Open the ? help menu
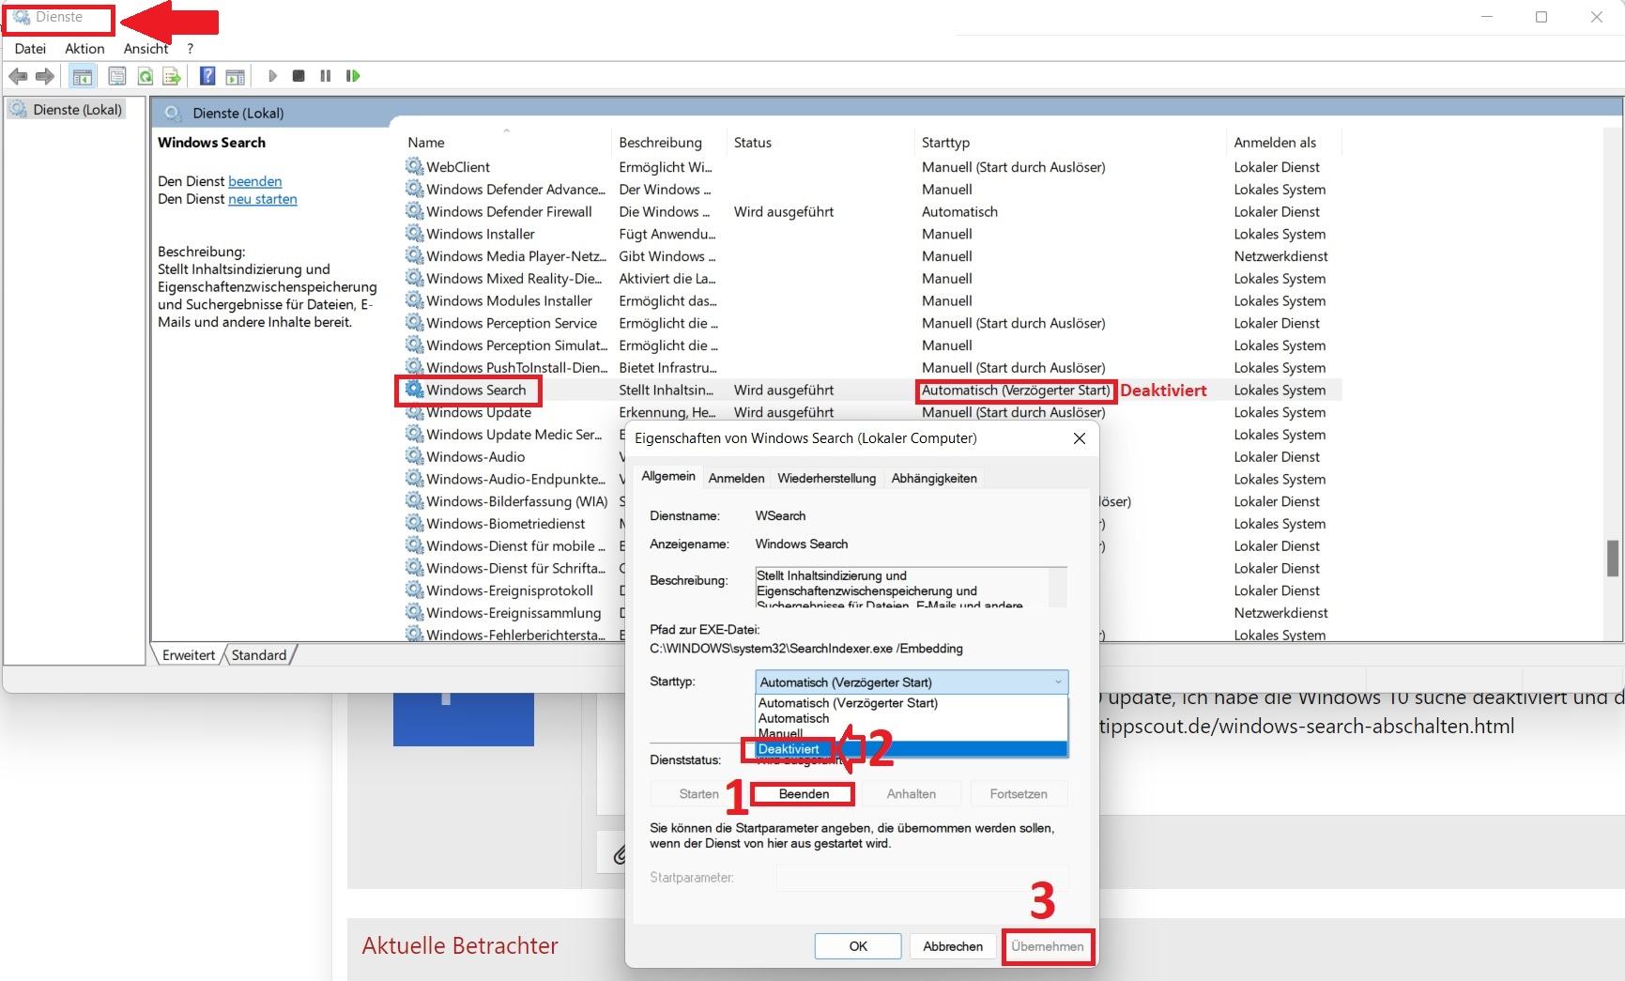Screen dimensions: 1625x981 pos(191,49)
